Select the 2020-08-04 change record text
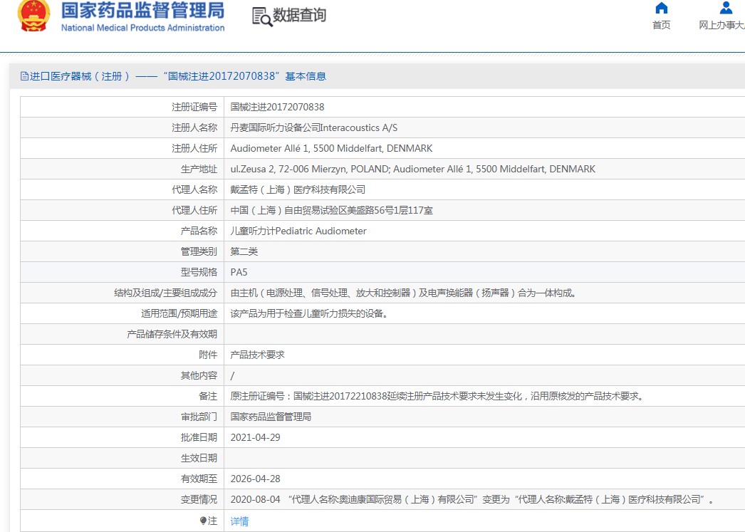This screenshot has height=532, width=745. (472, 499)
